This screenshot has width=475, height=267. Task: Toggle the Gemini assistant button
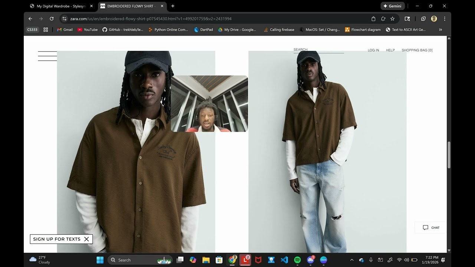392,6
